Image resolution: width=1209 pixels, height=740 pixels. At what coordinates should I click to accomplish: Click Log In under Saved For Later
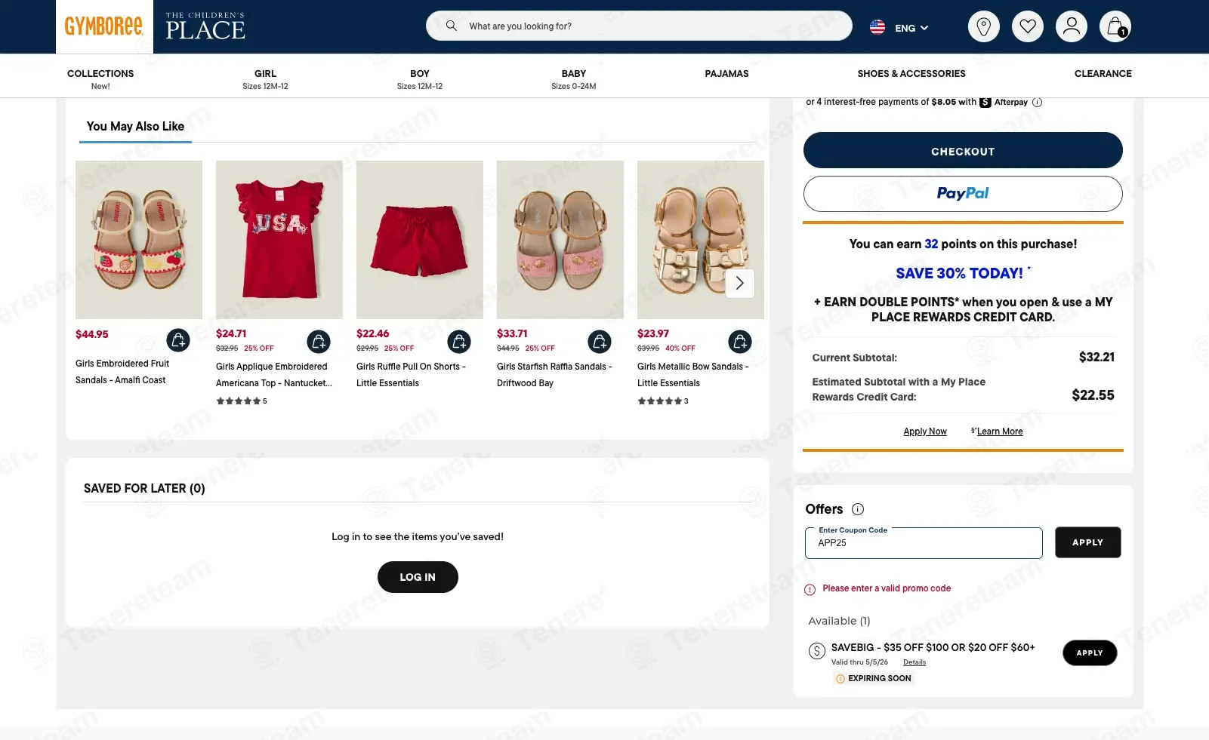coord(418,577)
